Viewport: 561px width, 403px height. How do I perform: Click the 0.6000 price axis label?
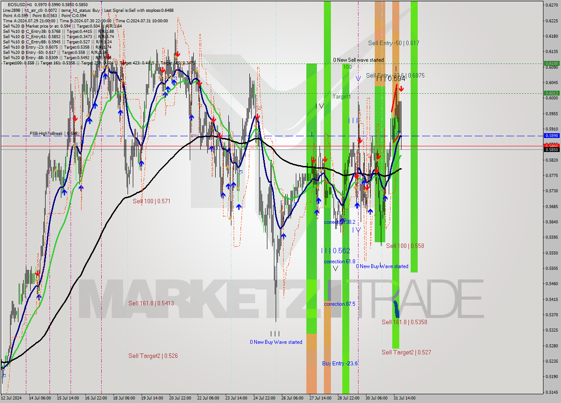[x=551, y=98]
